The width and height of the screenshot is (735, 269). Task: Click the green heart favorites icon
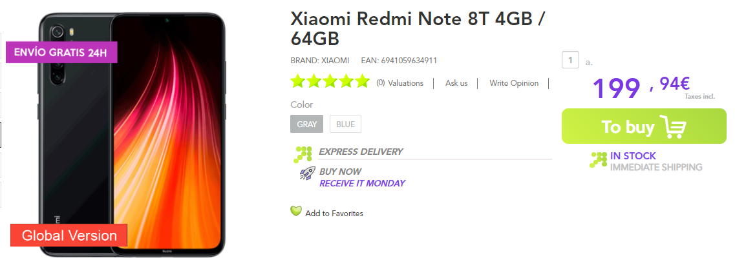point(296,211)
